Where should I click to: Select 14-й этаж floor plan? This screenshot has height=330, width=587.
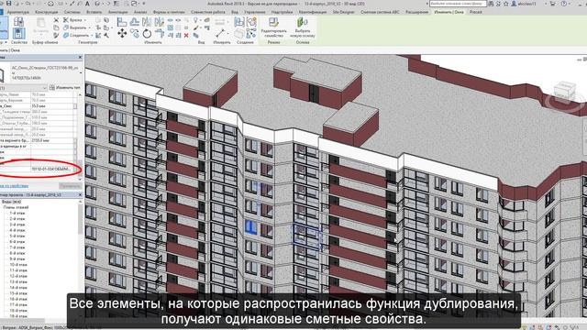18,287
